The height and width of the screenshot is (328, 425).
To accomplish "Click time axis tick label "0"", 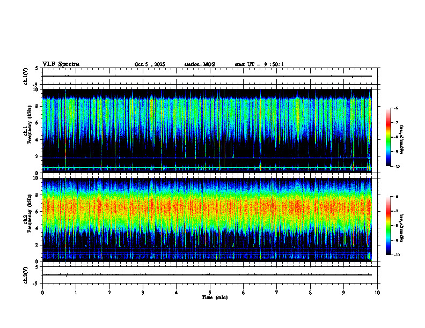I will pos(42,293).
